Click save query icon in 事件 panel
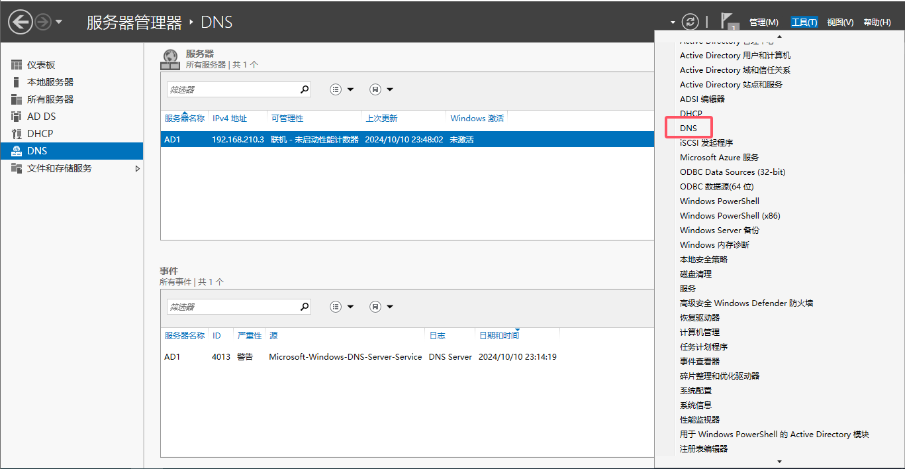This screenshot has width=905, height=469. point(375,307)
